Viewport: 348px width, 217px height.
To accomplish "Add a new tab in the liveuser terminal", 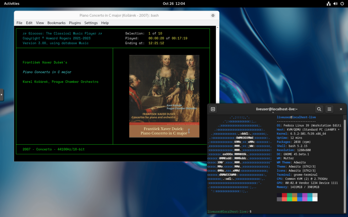I will click(213, 109).
